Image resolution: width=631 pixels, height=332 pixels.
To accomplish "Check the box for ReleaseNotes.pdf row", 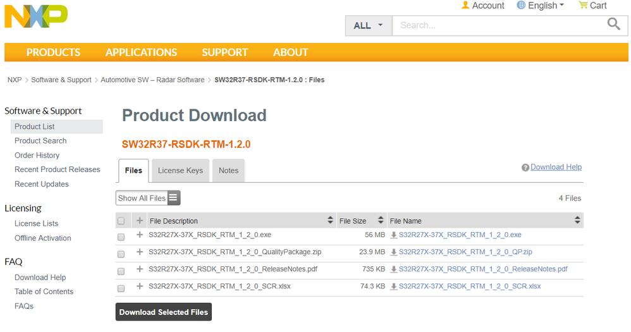I will tap(121, 271).
